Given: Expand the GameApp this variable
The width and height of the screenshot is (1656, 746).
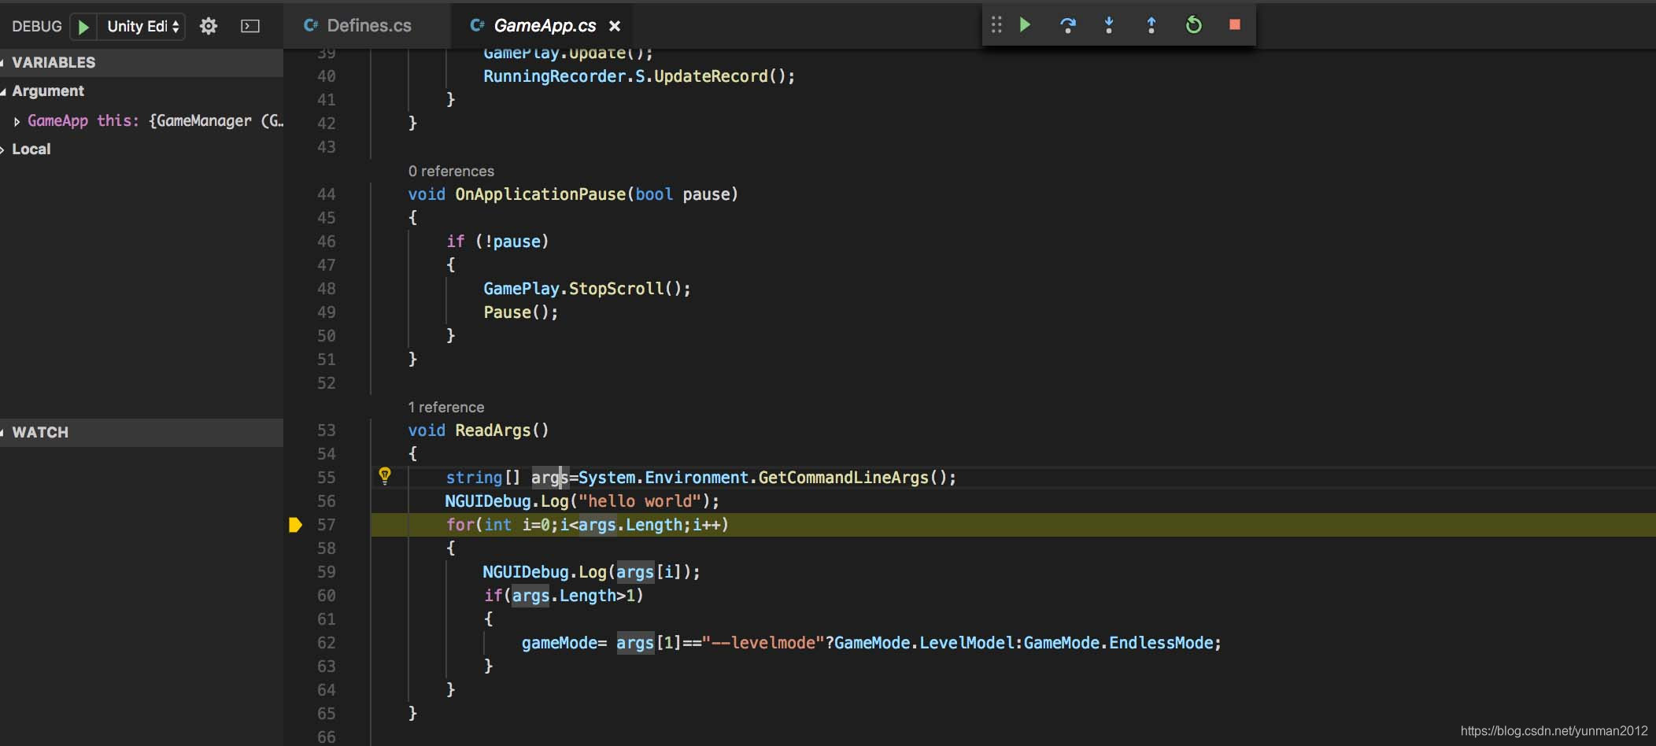Looking at the screenshot, I should (17, 121).
